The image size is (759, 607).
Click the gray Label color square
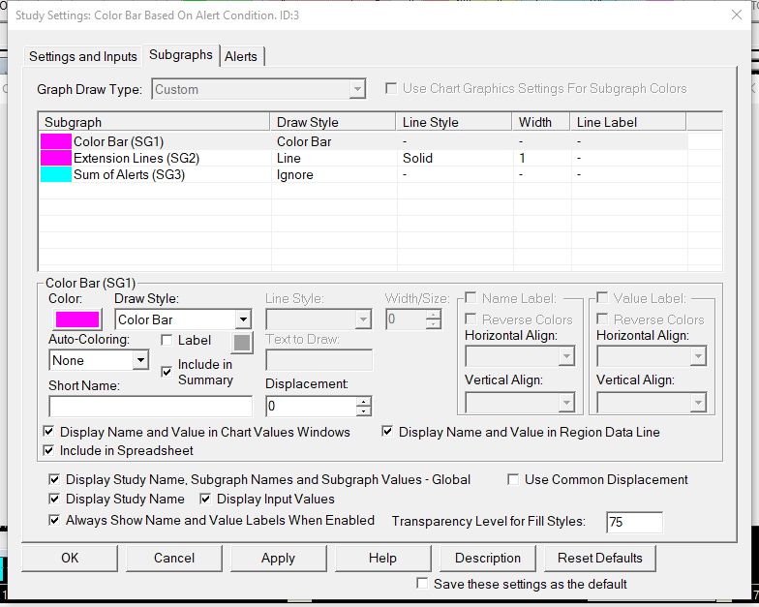click(x=242, y=342)
